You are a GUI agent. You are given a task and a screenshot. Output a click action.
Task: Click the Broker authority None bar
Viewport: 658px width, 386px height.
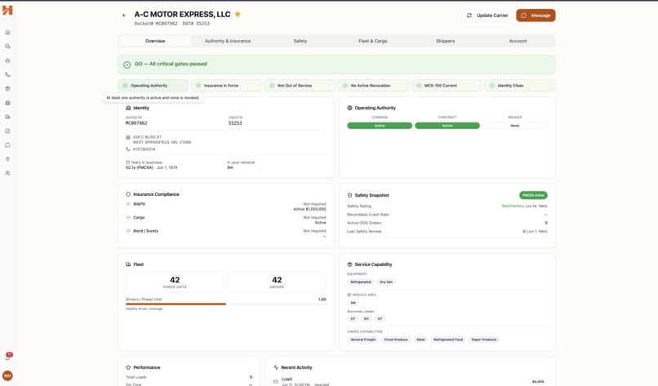(x=515, y=126)
